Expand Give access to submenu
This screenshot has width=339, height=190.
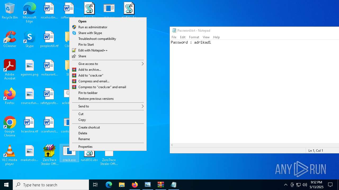tap(108, 64)
